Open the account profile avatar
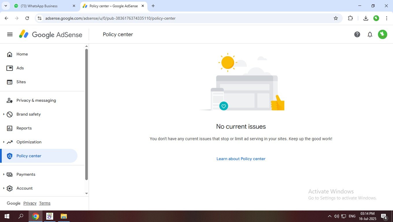The height and width of the screenshot is (222, 393). 382,34
